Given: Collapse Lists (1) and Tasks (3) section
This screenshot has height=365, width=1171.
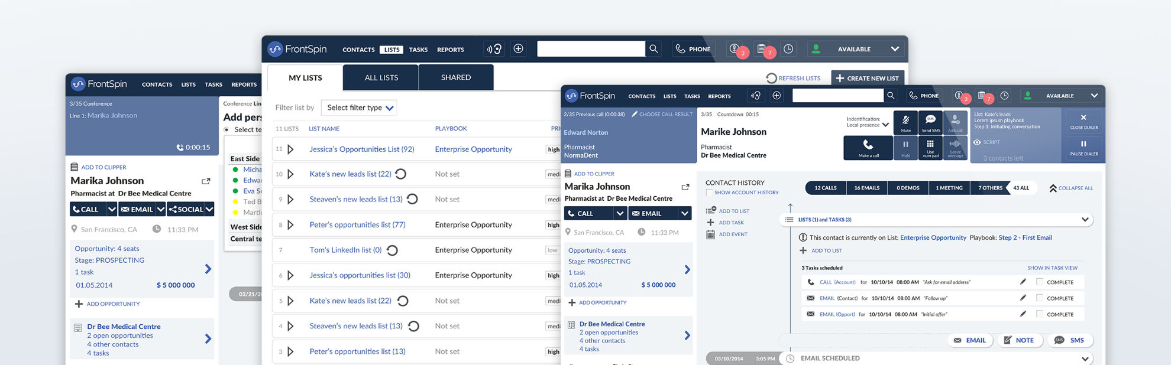Looking at the screenshot, I should coord(1085,220).
